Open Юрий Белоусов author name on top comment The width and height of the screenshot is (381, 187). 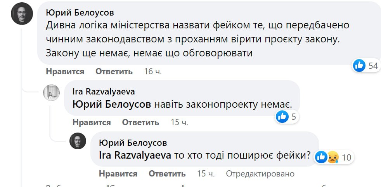(x=80, y=13)
